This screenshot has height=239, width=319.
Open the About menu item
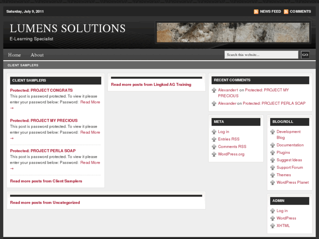37,55
